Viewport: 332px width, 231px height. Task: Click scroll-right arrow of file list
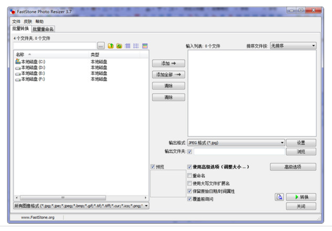point(145,198)
